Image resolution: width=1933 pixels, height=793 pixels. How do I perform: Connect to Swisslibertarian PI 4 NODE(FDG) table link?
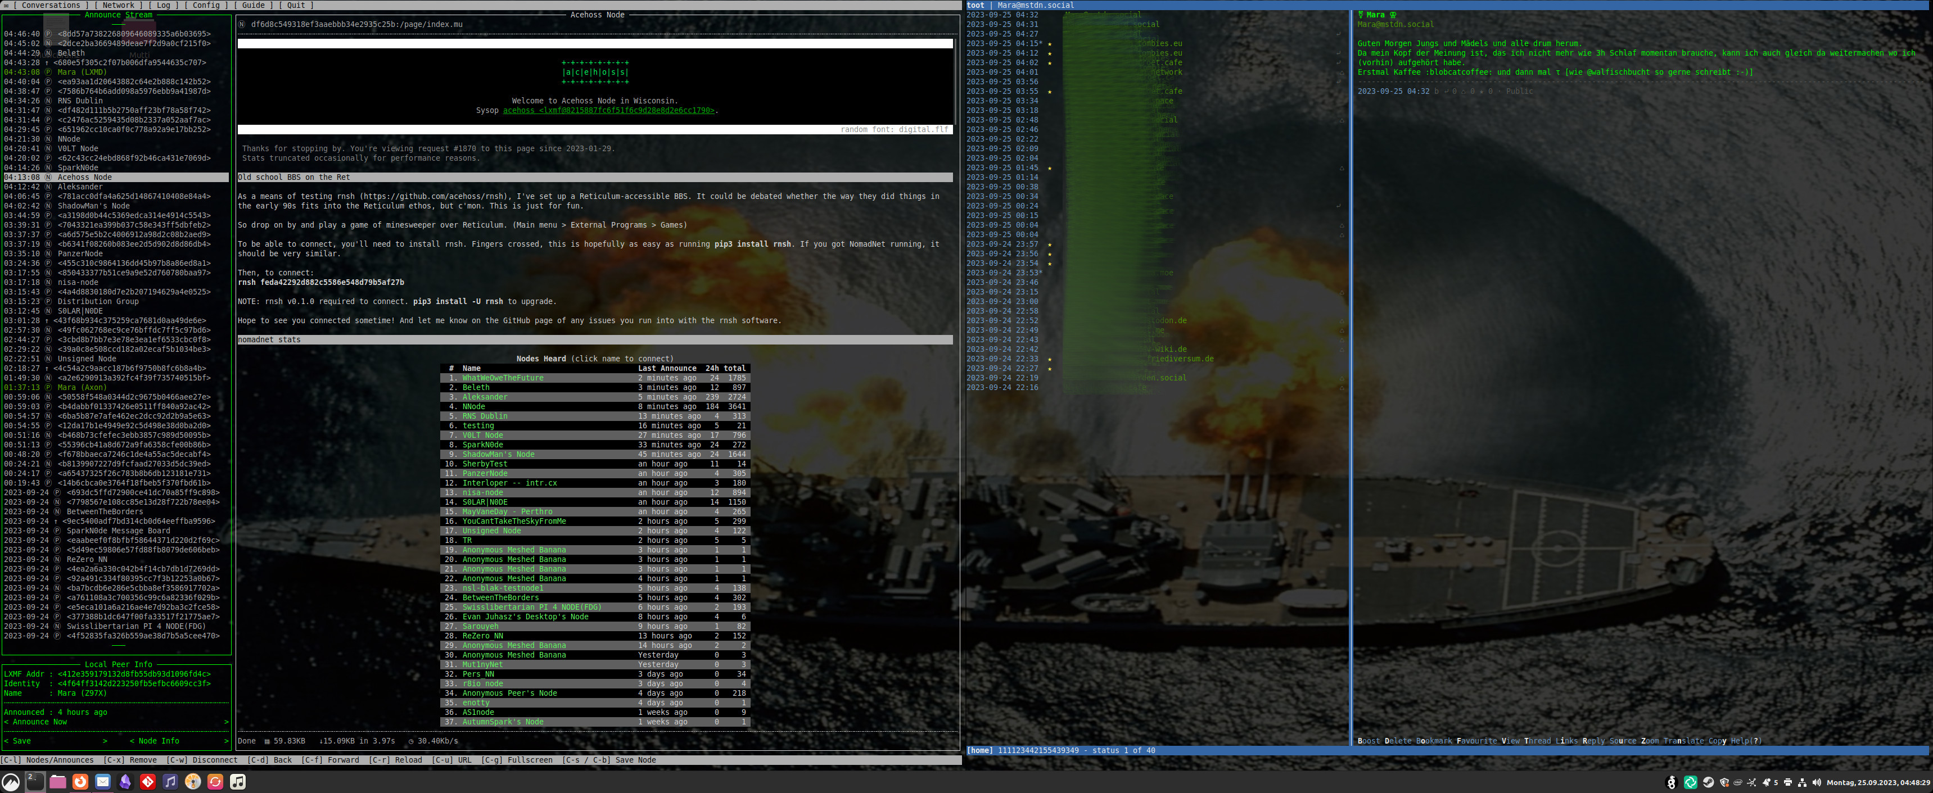coord(532,607)
